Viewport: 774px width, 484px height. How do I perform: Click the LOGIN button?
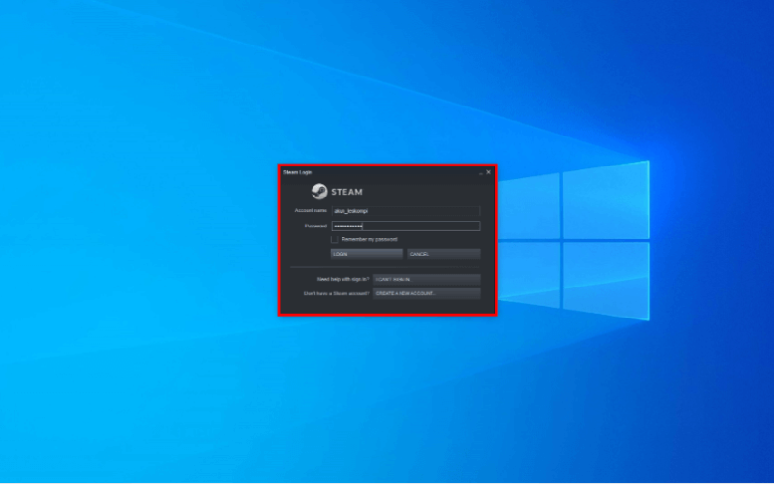(x=367, y=254)
